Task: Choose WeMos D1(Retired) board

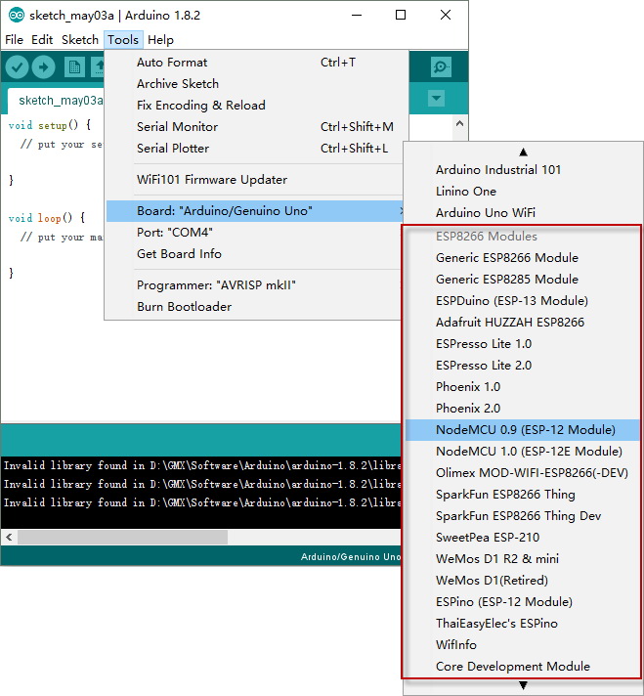Action: pyautogui.click(x=523, y=581)
